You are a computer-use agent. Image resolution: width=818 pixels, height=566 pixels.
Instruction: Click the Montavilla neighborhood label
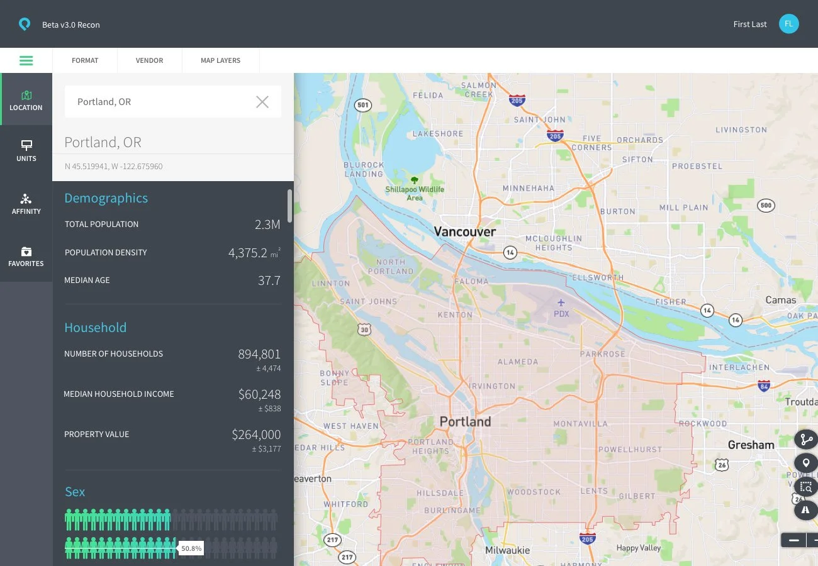(x=580, y=424)
